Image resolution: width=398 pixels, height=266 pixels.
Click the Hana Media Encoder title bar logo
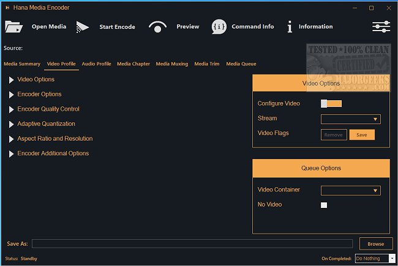(x=7, y=7)
